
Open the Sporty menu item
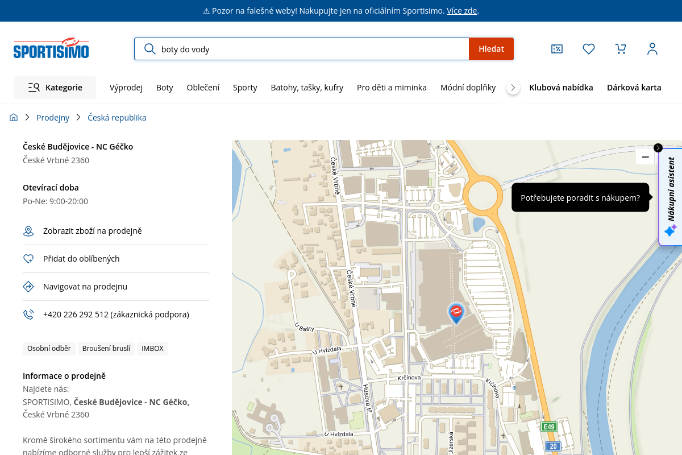click(x=245, y=88)
